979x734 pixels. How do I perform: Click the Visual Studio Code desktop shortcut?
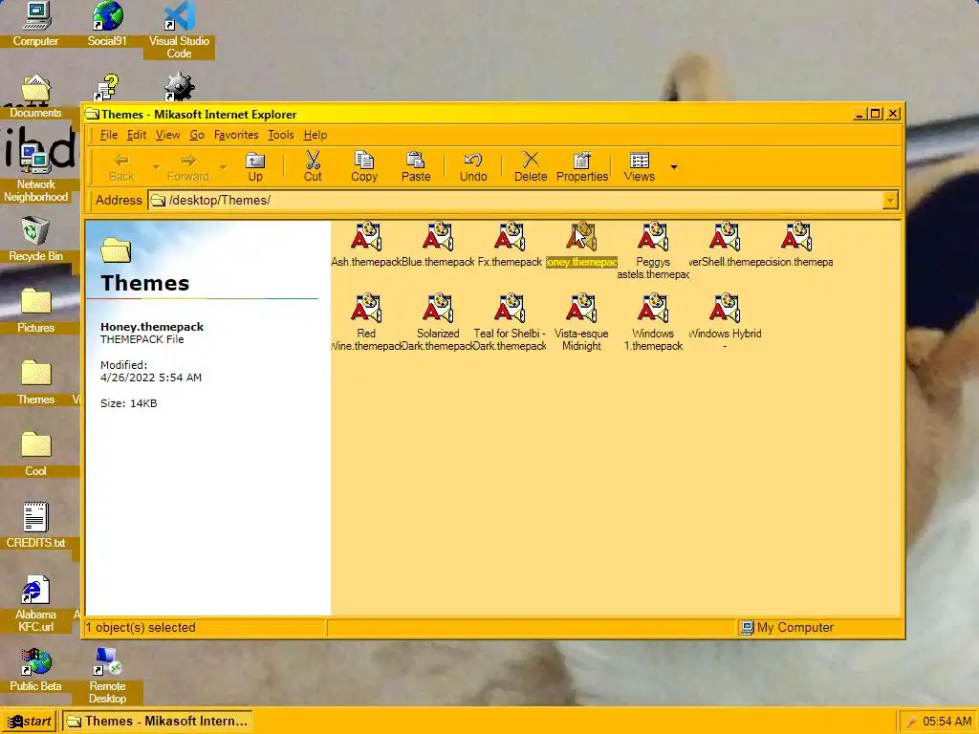coord(179,17)
